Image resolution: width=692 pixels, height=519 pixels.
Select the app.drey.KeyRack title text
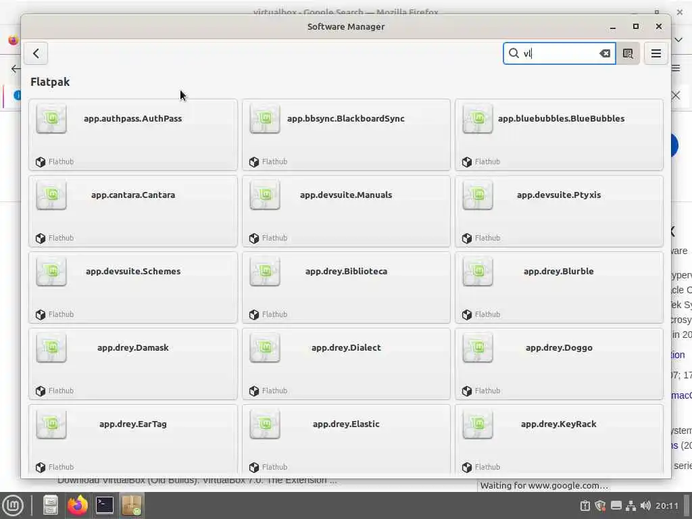coord(559,424)
